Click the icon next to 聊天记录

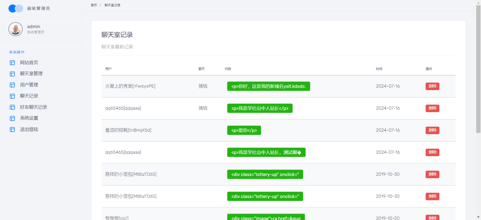[12, 96]
